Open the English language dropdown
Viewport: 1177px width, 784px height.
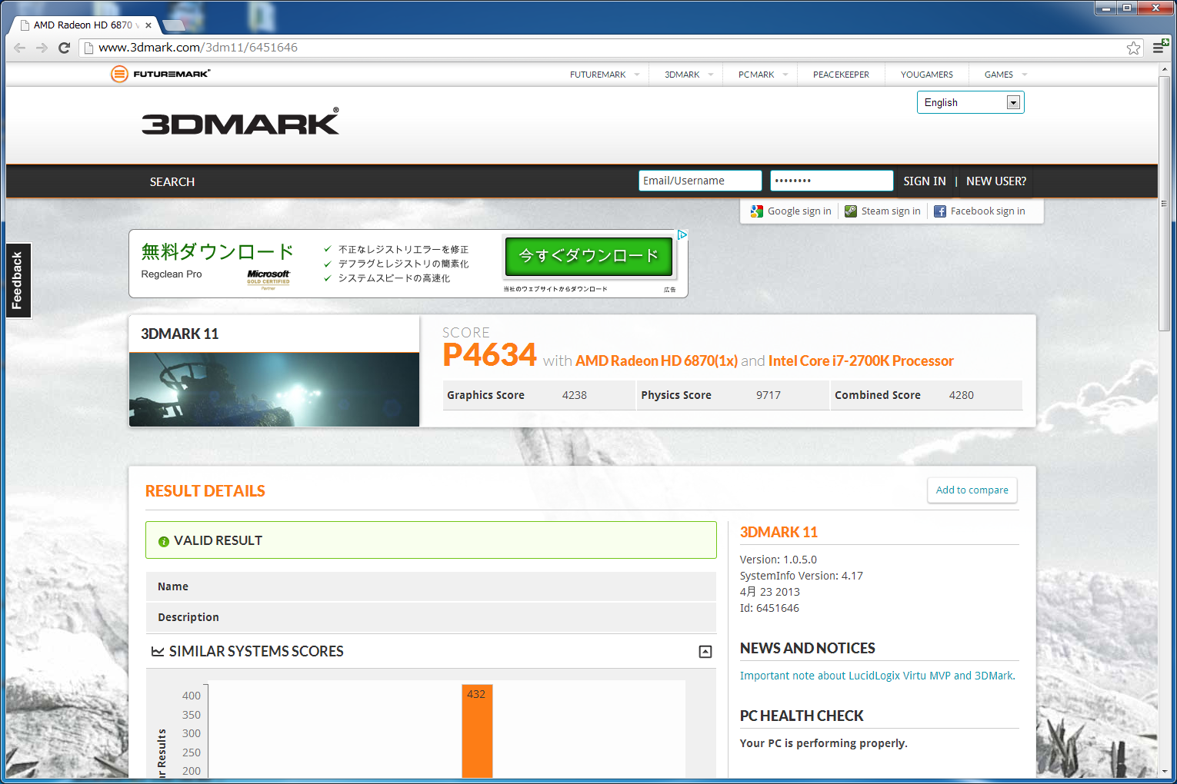[x=971, y=102]
